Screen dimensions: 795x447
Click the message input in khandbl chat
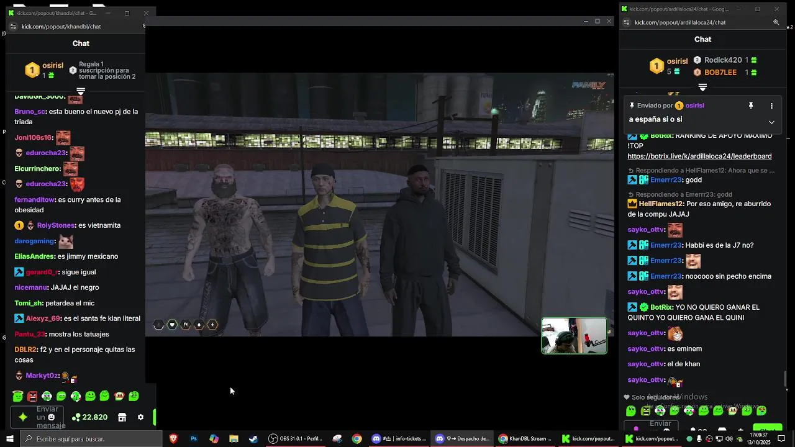point(39,417)
